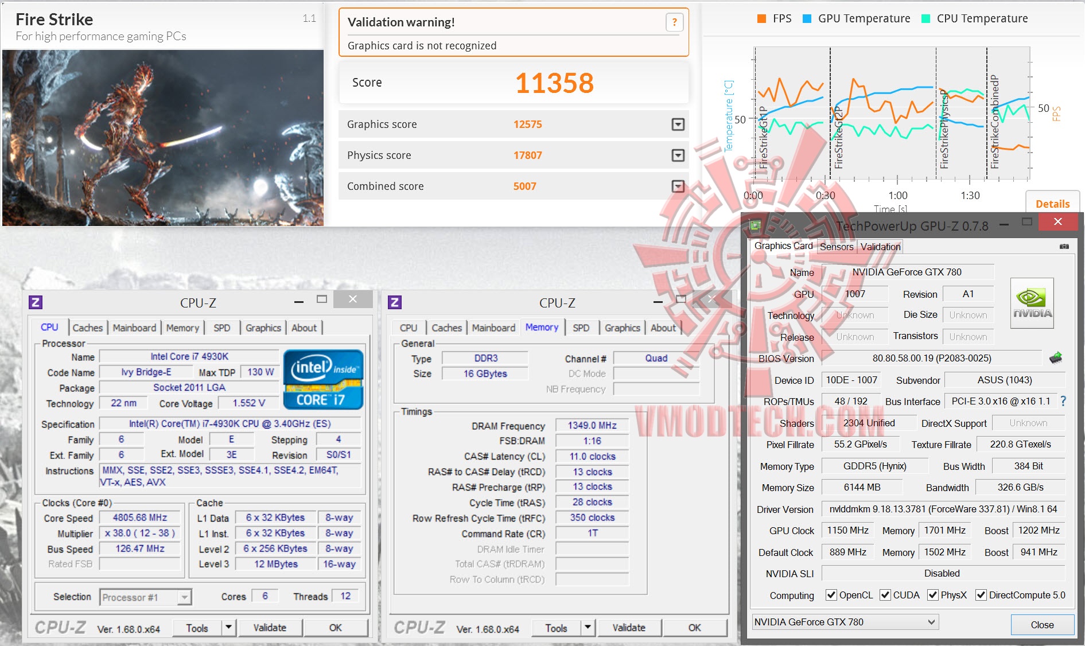The width and height of the screenshot is (1085, 646).
Task: Switch to Caches tab in left CPU-Z
Action: (x=88, y=328)
